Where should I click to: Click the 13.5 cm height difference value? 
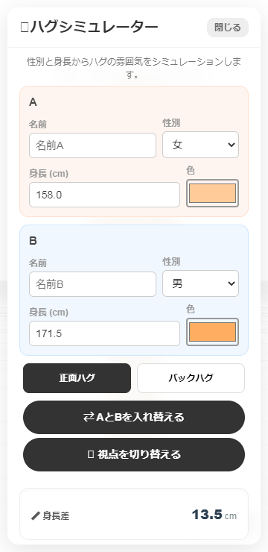[x=214, y=515]
